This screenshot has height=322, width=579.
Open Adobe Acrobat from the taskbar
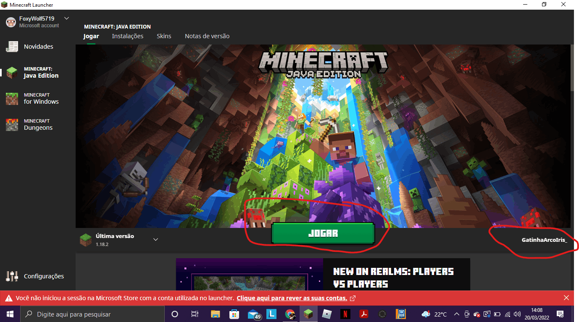(x=364, y=314)
